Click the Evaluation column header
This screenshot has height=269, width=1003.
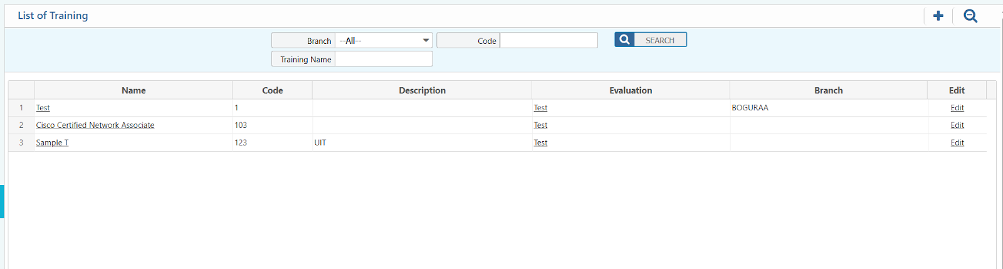pos(631,90)
